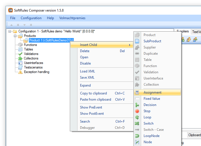Viewport: 201px width, 146px height.
Task: Select Collections tree item label
Action: 31,58
